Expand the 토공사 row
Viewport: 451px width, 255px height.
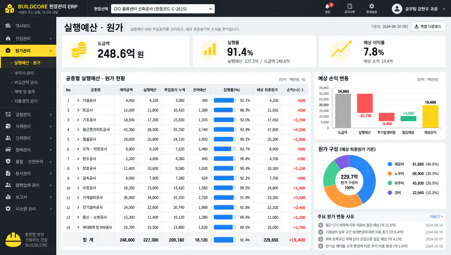(x=78, y=110)
